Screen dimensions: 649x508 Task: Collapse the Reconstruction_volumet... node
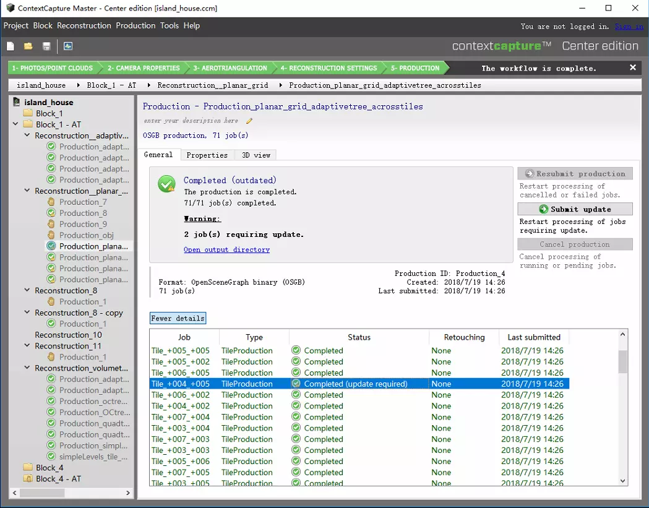click(27, 368)
